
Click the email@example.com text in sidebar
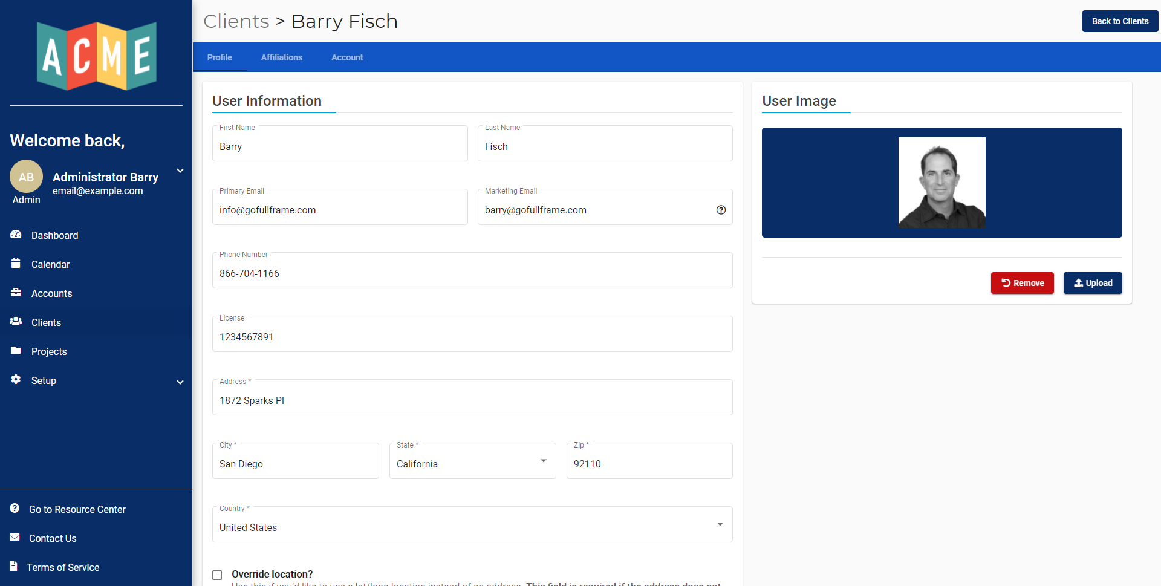(x=98, y=191)
